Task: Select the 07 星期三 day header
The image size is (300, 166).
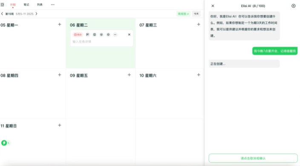Action: [x=148, y=25]
